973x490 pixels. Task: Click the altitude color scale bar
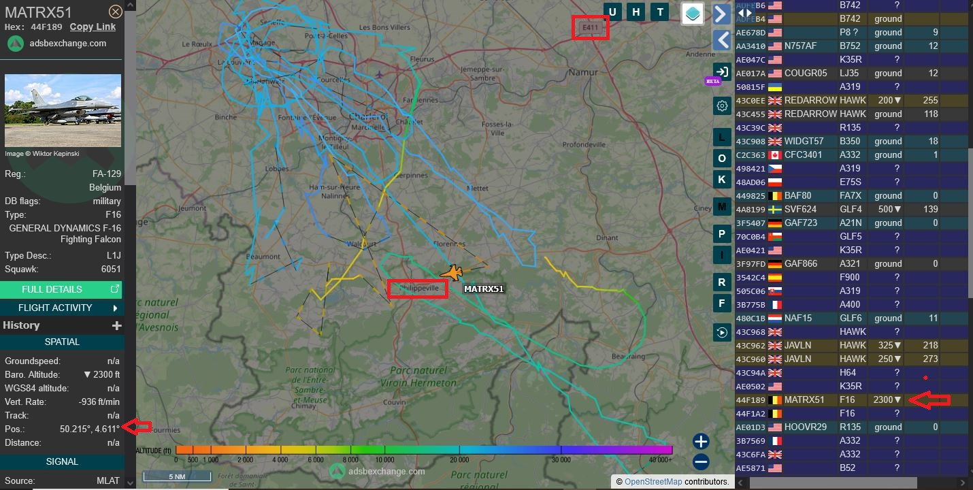click(423, 450)
